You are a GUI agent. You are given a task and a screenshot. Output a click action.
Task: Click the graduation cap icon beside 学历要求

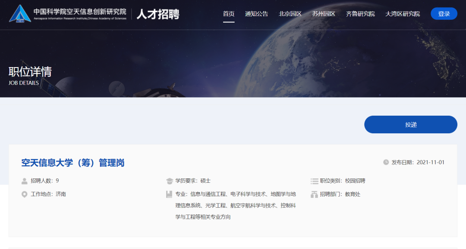170,181
